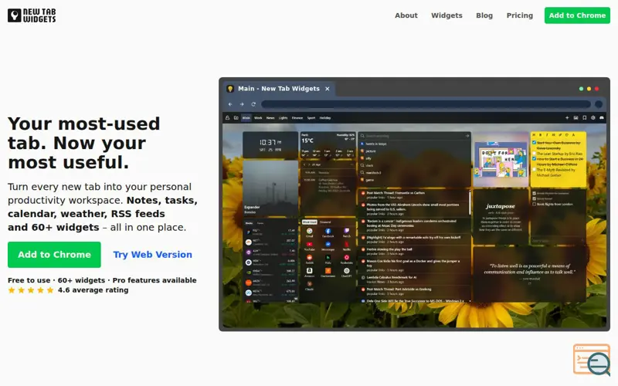Click the search field in search widget
The height and width of the screenshot is (386, 618).
tap(413, 136)
